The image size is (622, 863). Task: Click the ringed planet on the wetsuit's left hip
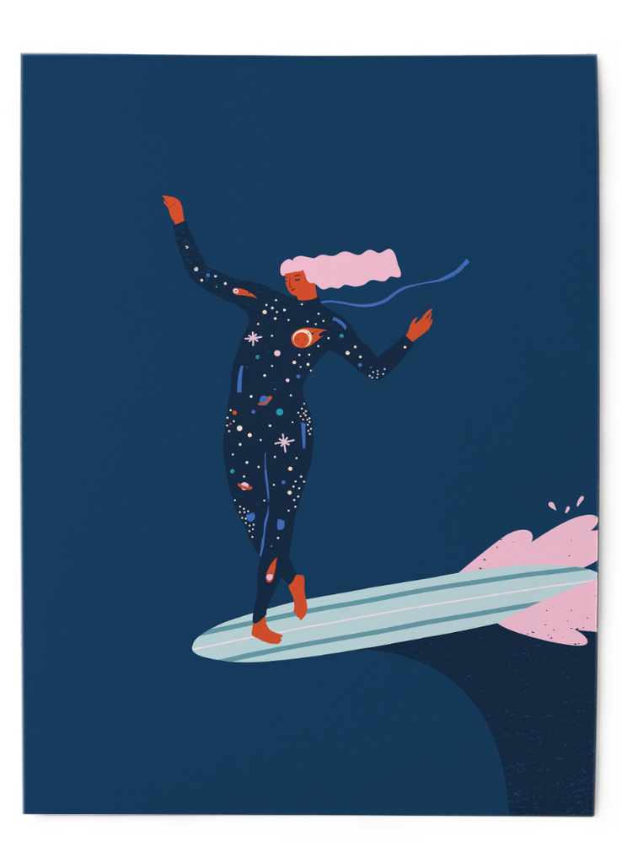coord(244,485)
